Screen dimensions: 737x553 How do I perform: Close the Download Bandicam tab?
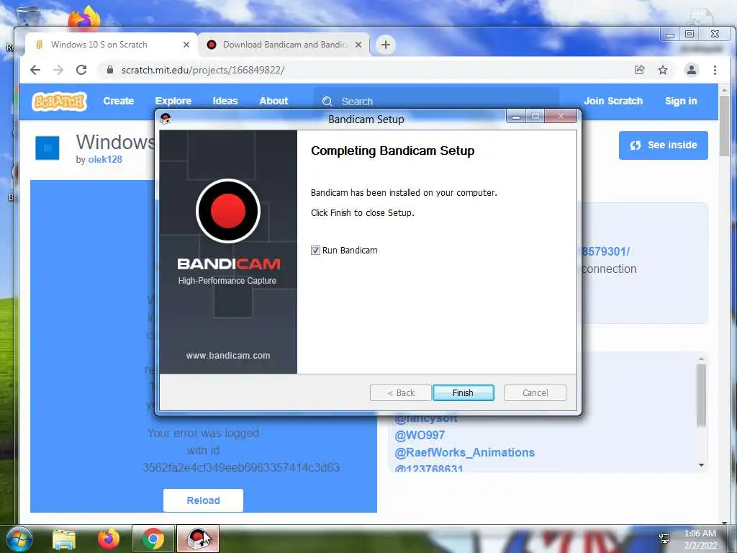(x=358, y=45)
